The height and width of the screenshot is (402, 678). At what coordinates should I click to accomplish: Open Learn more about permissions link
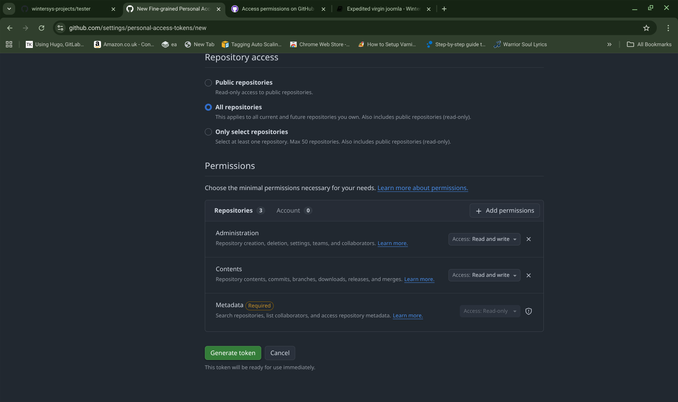pyautogui.click(x=422, y=188)
